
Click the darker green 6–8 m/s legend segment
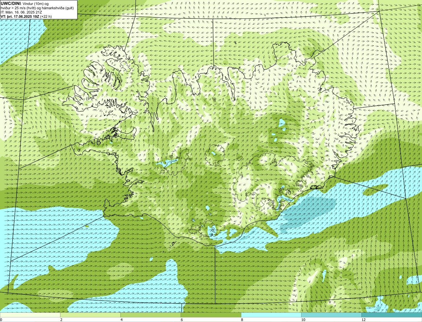pyautogui.click(x=211, y=315)
